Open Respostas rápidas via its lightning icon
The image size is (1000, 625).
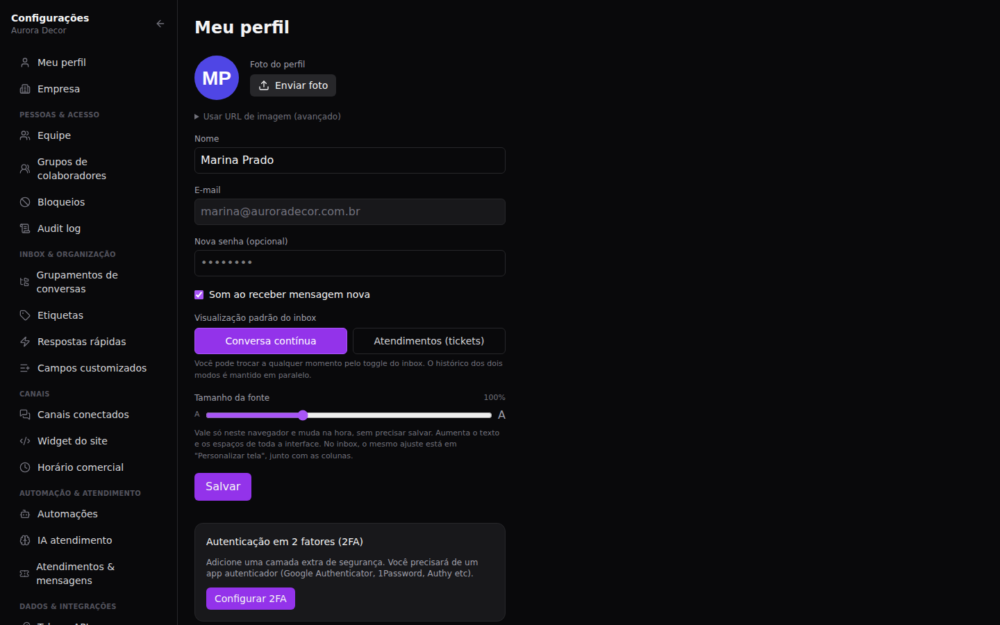25,342
